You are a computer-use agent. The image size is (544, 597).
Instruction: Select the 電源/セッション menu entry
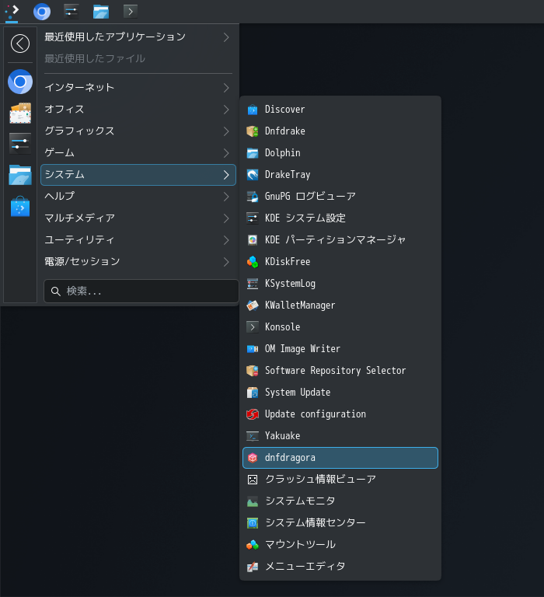tap(138, 261)
